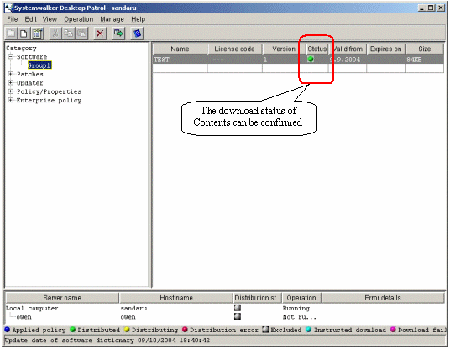The width and height of the screenshot is (450, 349).
Task: Click the red X Delete toolbar icon
Action: [100, 34]
